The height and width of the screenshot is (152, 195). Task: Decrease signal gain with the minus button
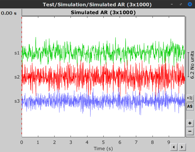pos(190,131)
